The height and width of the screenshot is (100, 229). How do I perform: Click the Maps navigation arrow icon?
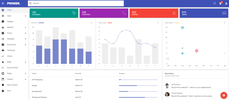[x=3, y=62]
